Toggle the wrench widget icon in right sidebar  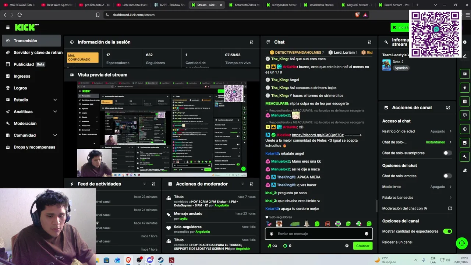pyautogui.click(x=465, y=157)
